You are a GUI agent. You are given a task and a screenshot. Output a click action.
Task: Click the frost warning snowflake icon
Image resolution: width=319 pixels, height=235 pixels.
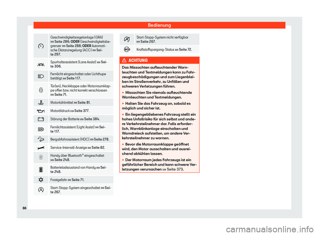(x=41, y=180)
